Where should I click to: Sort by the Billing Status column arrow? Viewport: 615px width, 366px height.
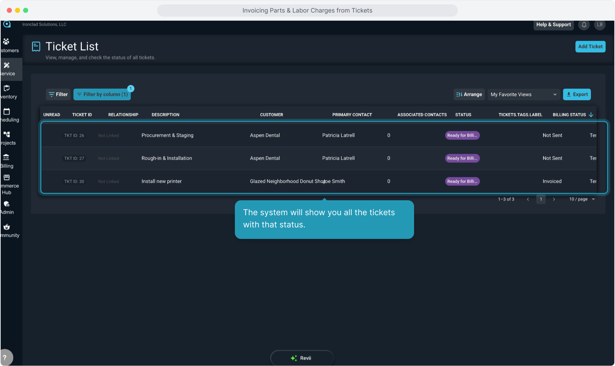(591, 115)
